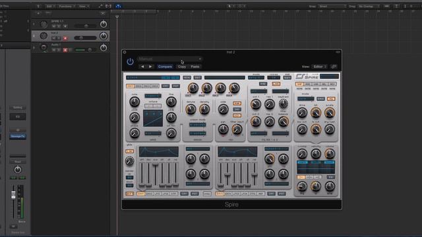Toggle the glide LOG button
This screenshot has width=422, height=237.
129,151
